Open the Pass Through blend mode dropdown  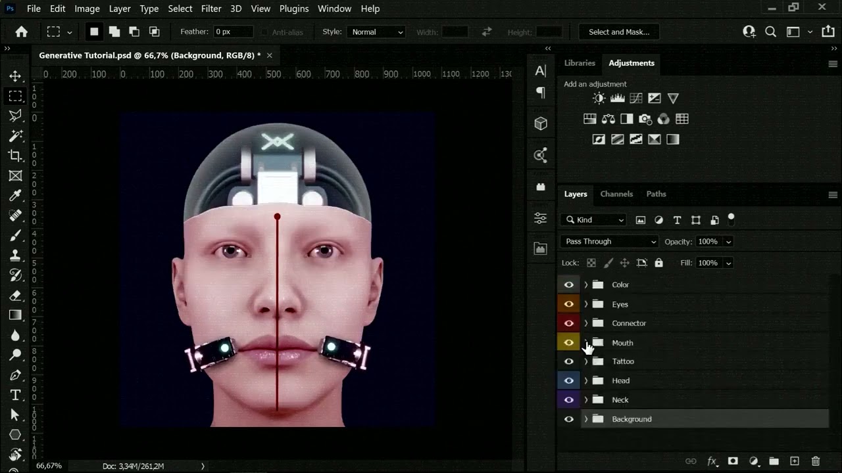coord(610,242)
